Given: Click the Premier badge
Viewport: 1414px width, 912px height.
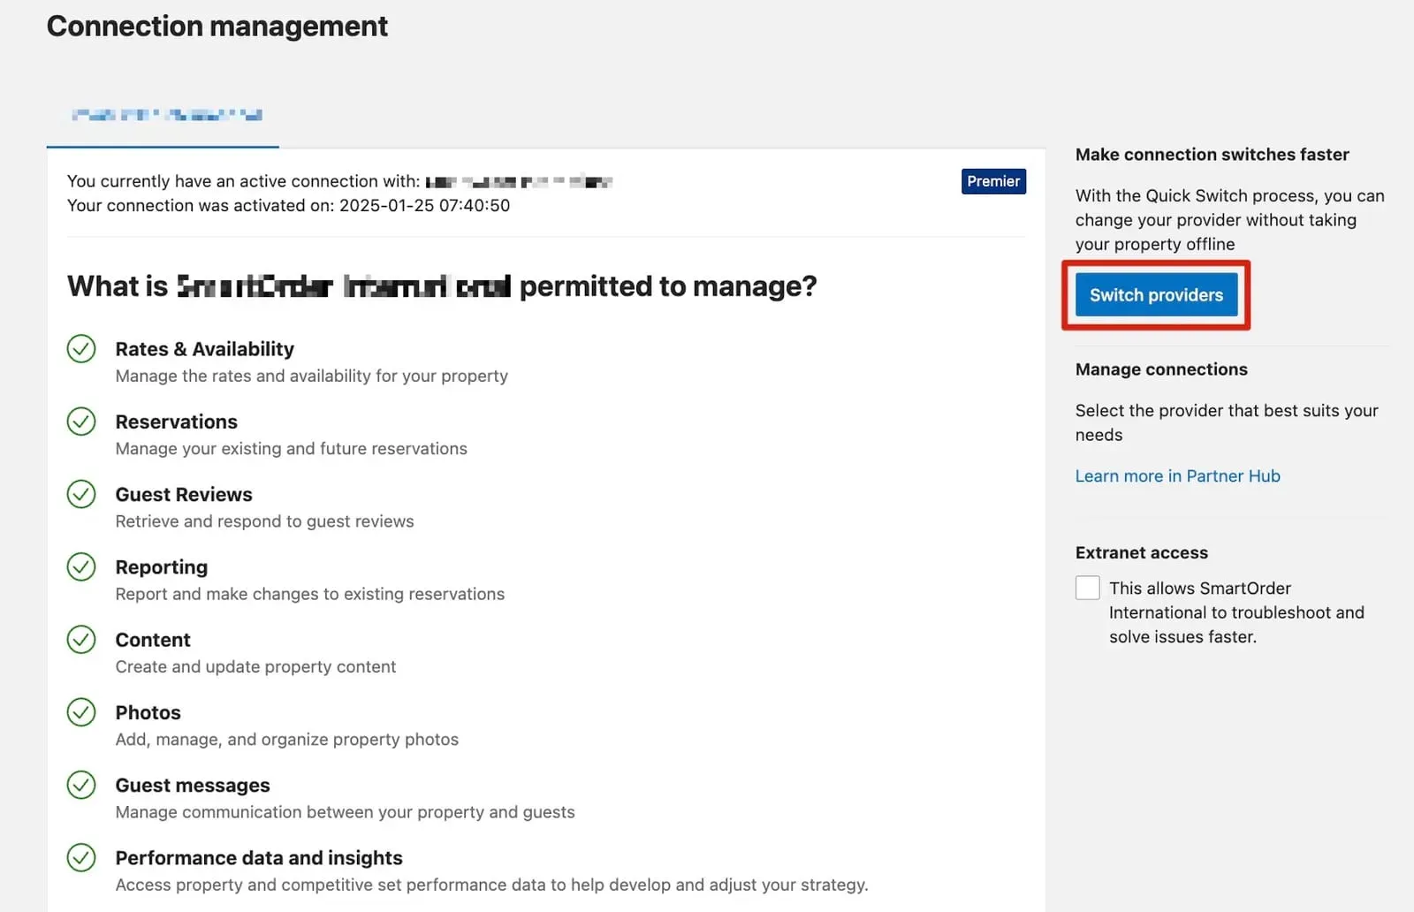Looking at the screenshot, I should point(993,181).
